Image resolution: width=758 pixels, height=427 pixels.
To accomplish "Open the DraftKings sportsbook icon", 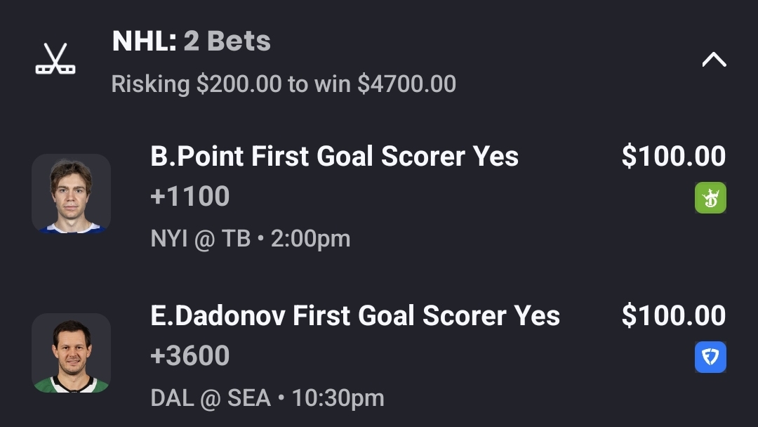I will click(x=710, y=197).
